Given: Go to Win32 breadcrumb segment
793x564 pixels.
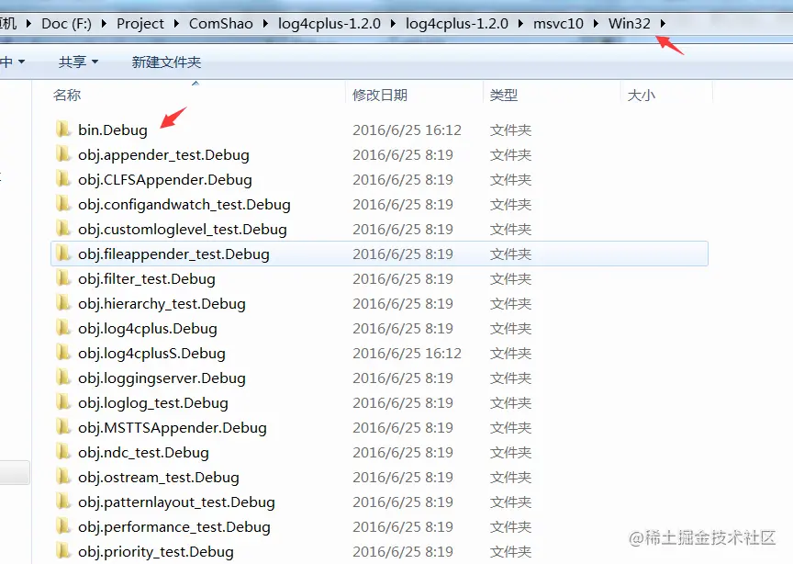Looking at the screenshot, I should [x=629, y=23].
